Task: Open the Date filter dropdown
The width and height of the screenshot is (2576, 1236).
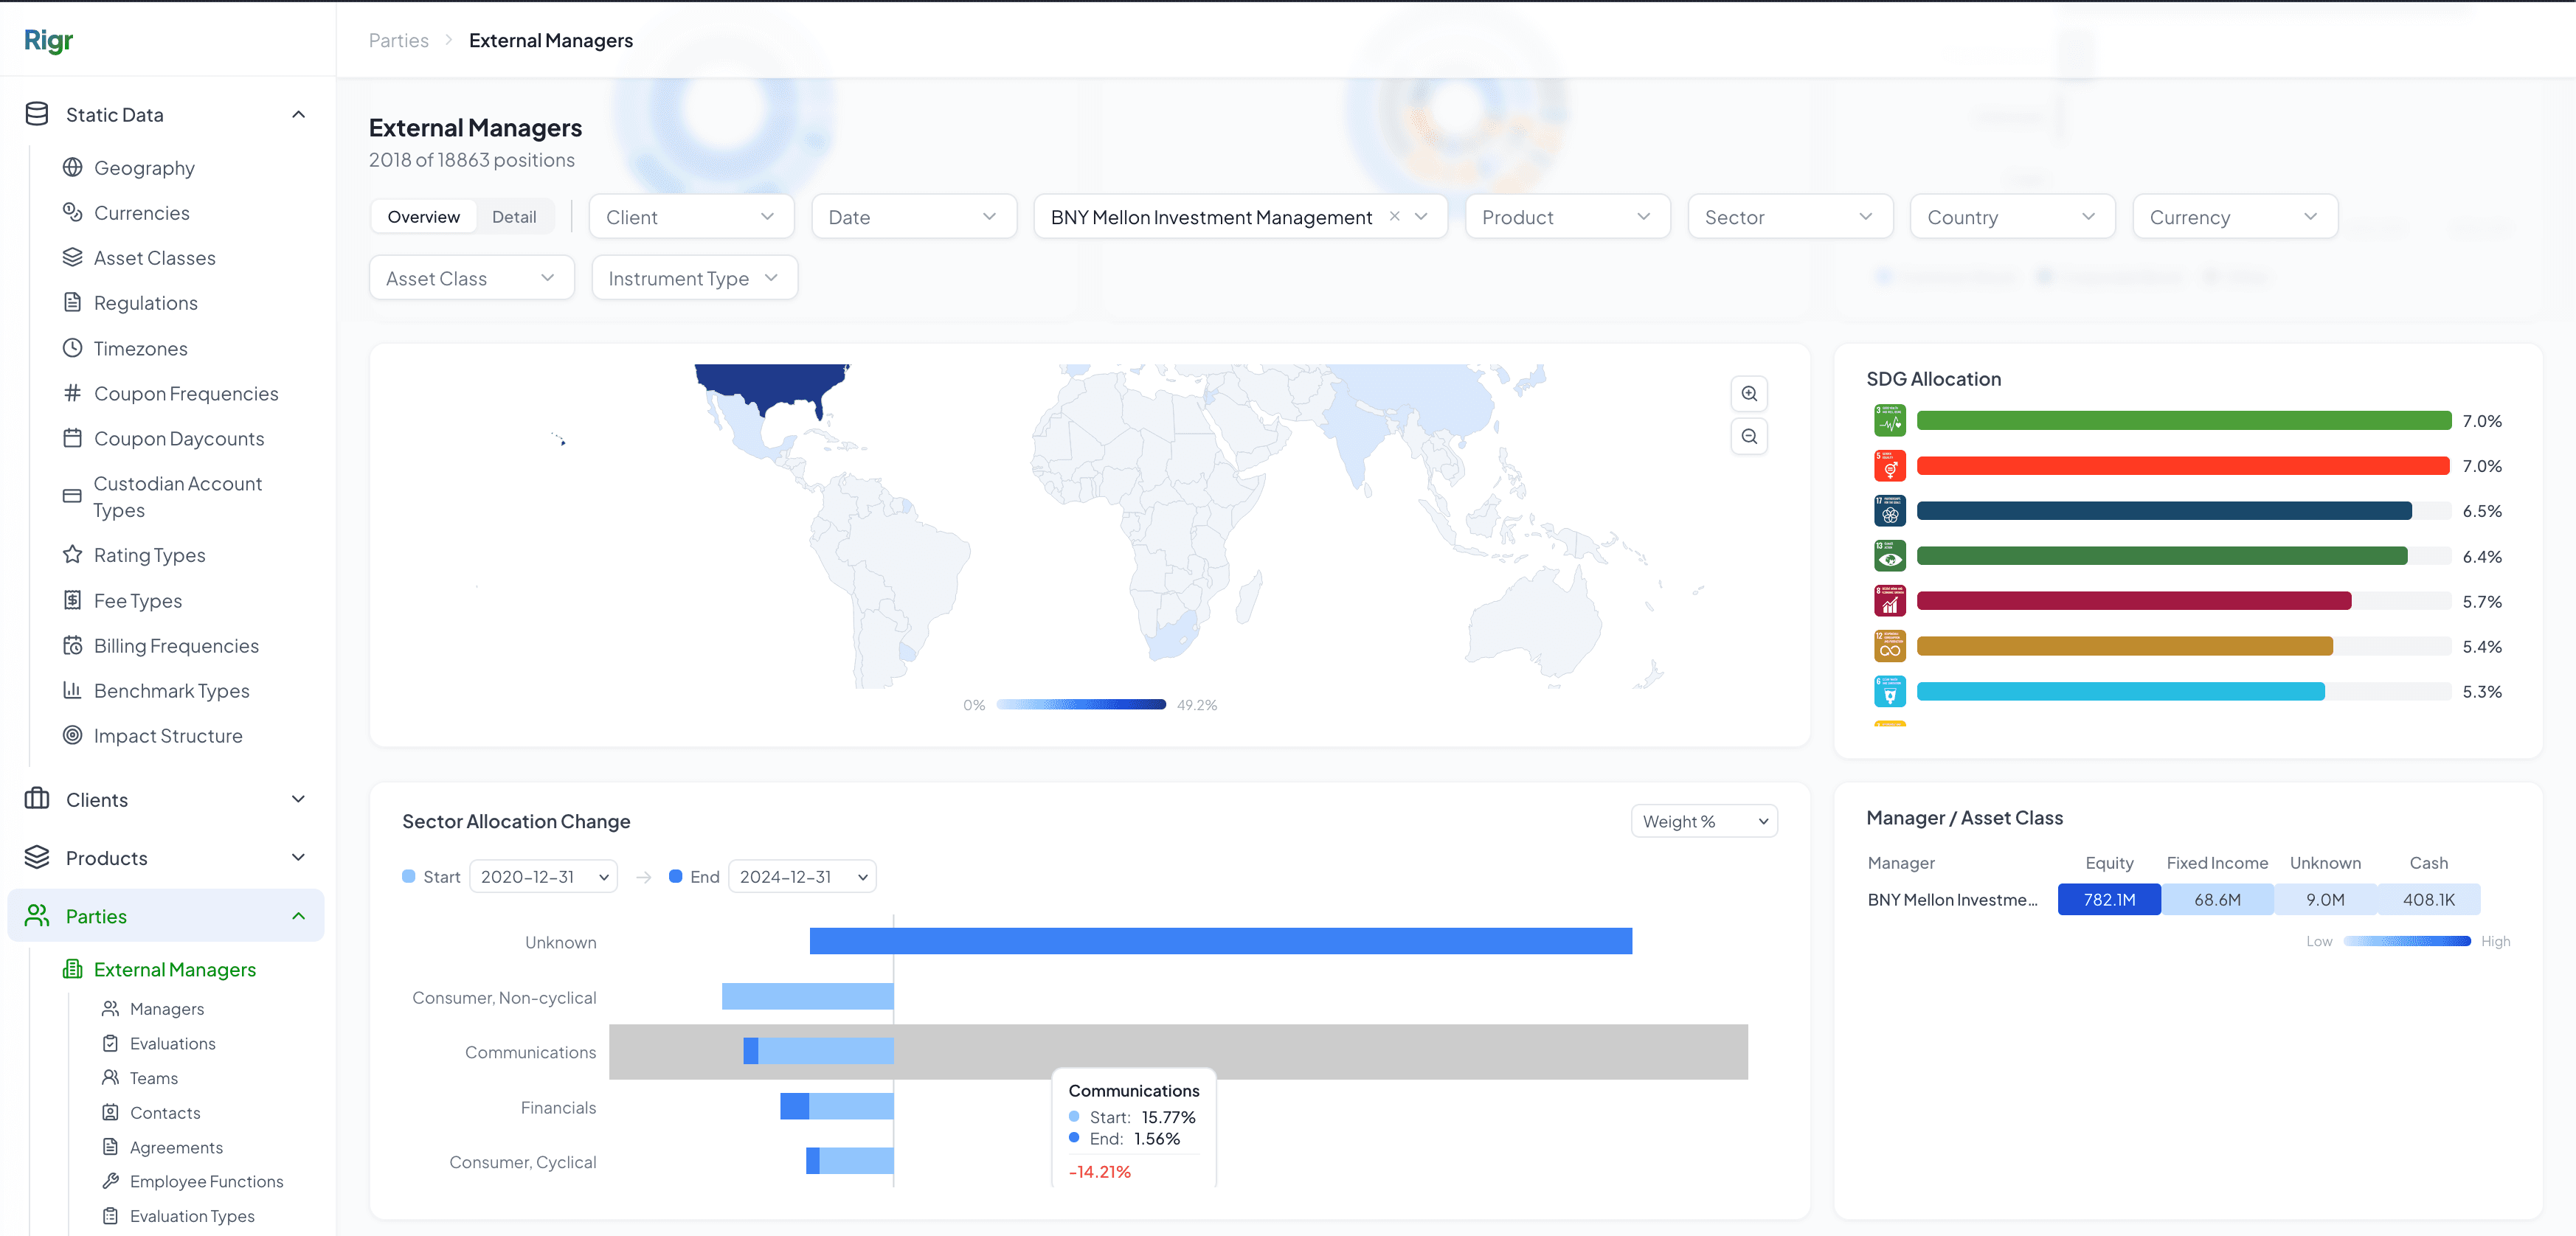Action: [x=913, y=217]
